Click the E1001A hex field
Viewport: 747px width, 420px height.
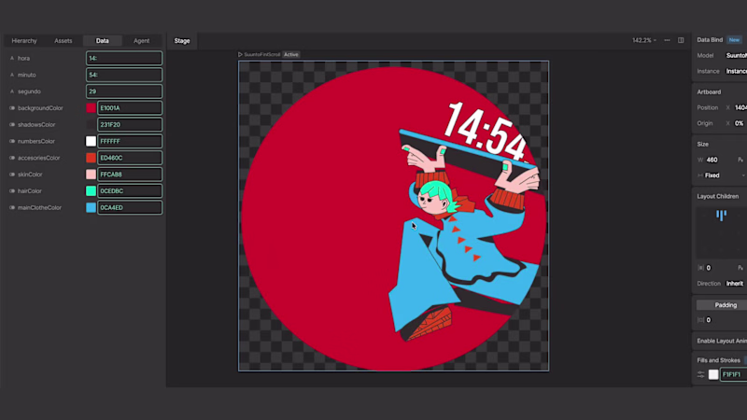[x=130, y=108]
